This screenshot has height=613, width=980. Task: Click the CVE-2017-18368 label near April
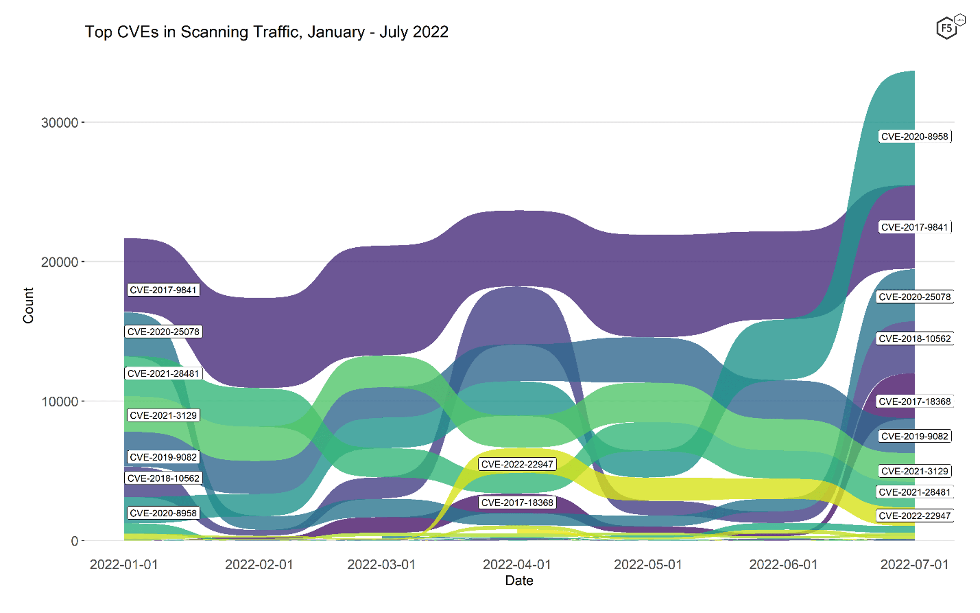click(x=517, y=502)
